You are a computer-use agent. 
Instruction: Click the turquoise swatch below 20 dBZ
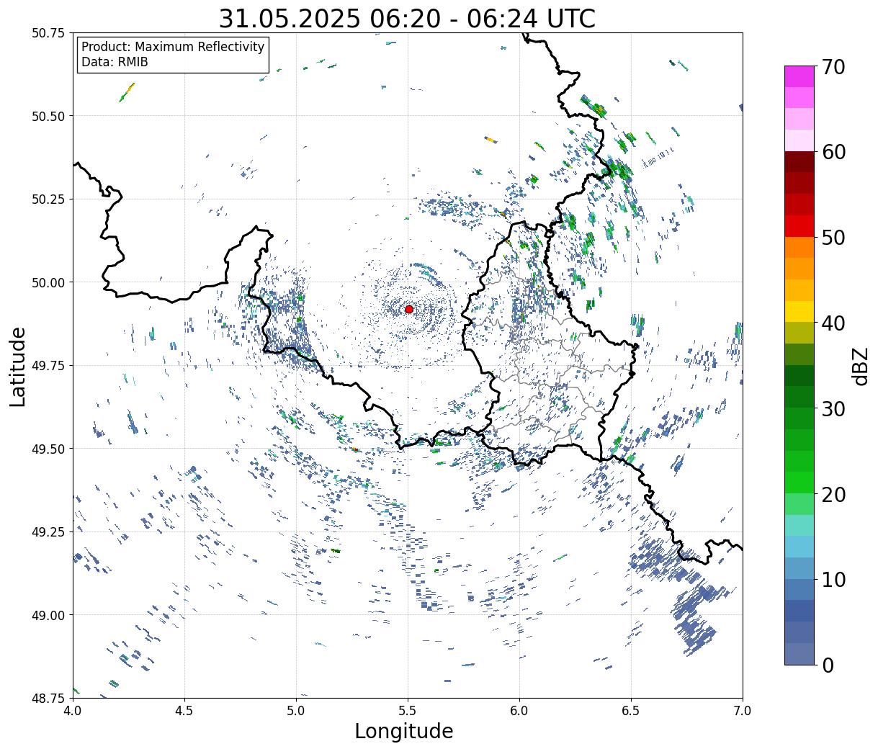pyautogui.click(x=799, y=526)
